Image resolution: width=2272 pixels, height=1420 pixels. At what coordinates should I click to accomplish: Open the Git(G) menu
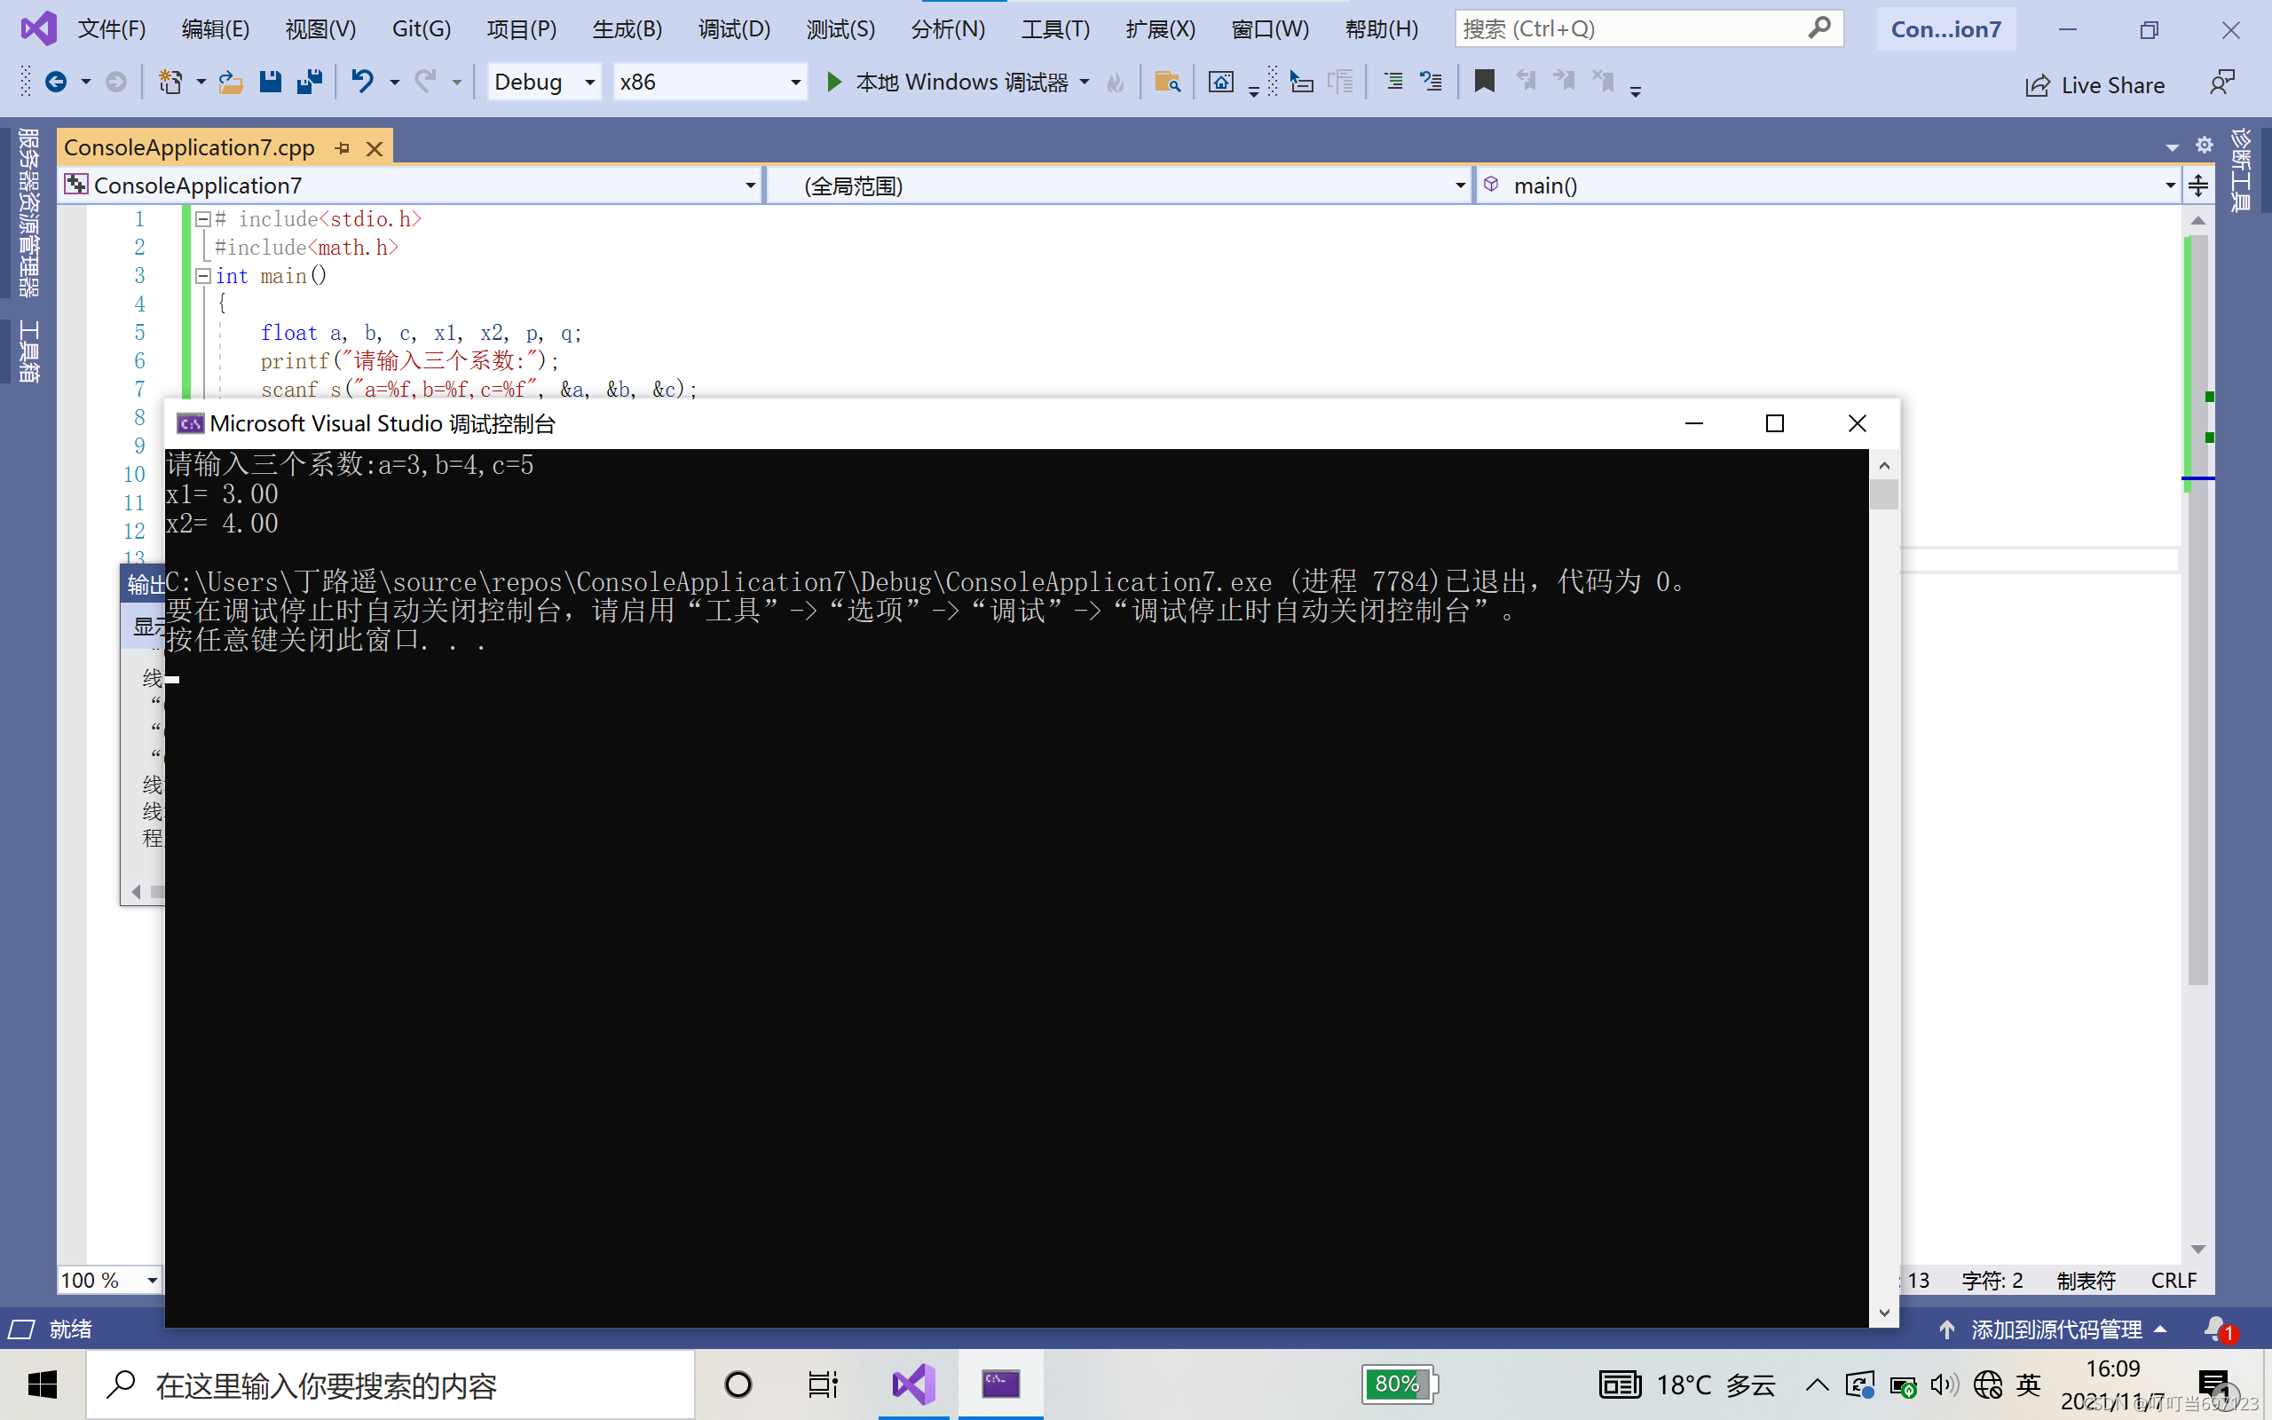[x=422, y=29]
